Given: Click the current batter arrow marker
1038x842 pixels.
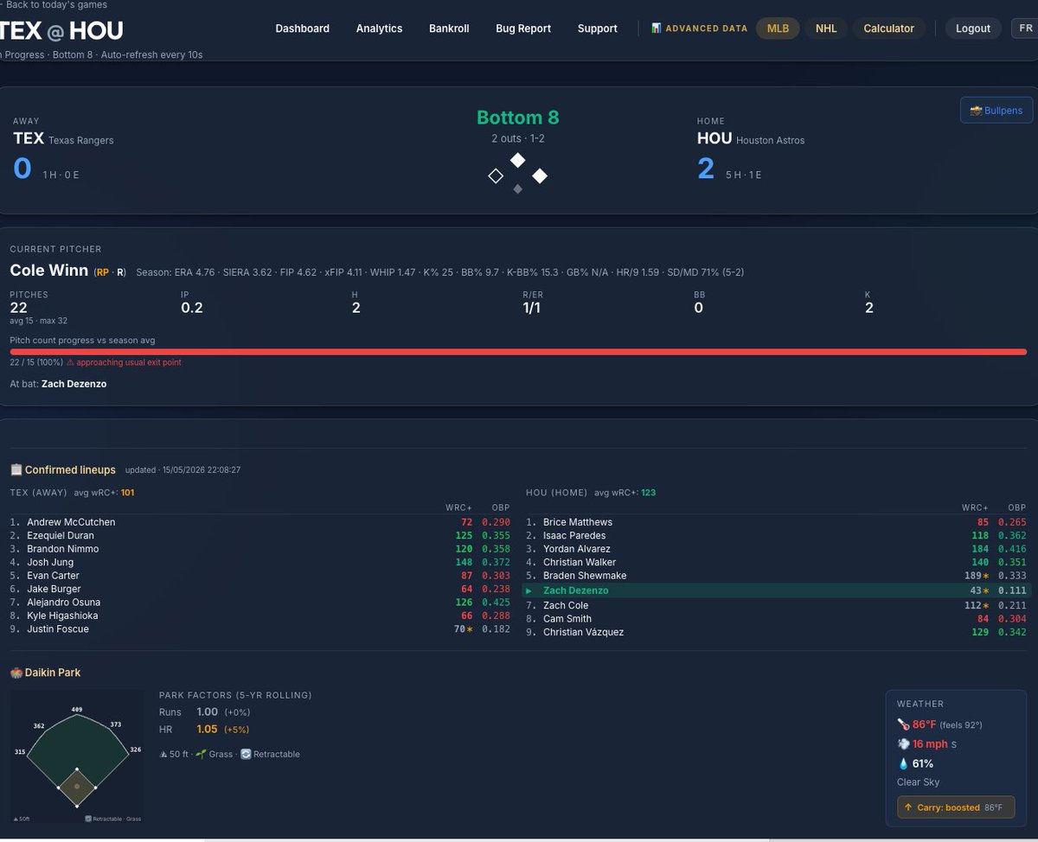Looking at the screenshot, I should [x=529, y=590].
